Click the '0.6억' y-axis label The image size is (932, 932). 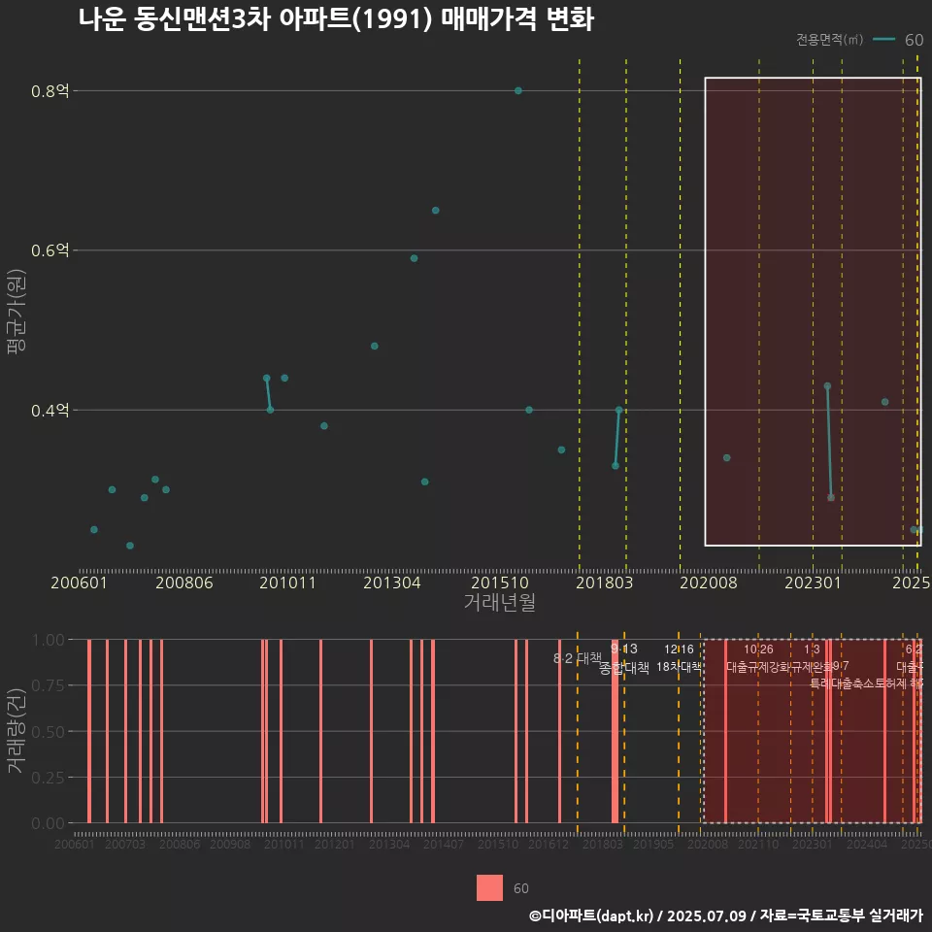(x=50, y=250)
